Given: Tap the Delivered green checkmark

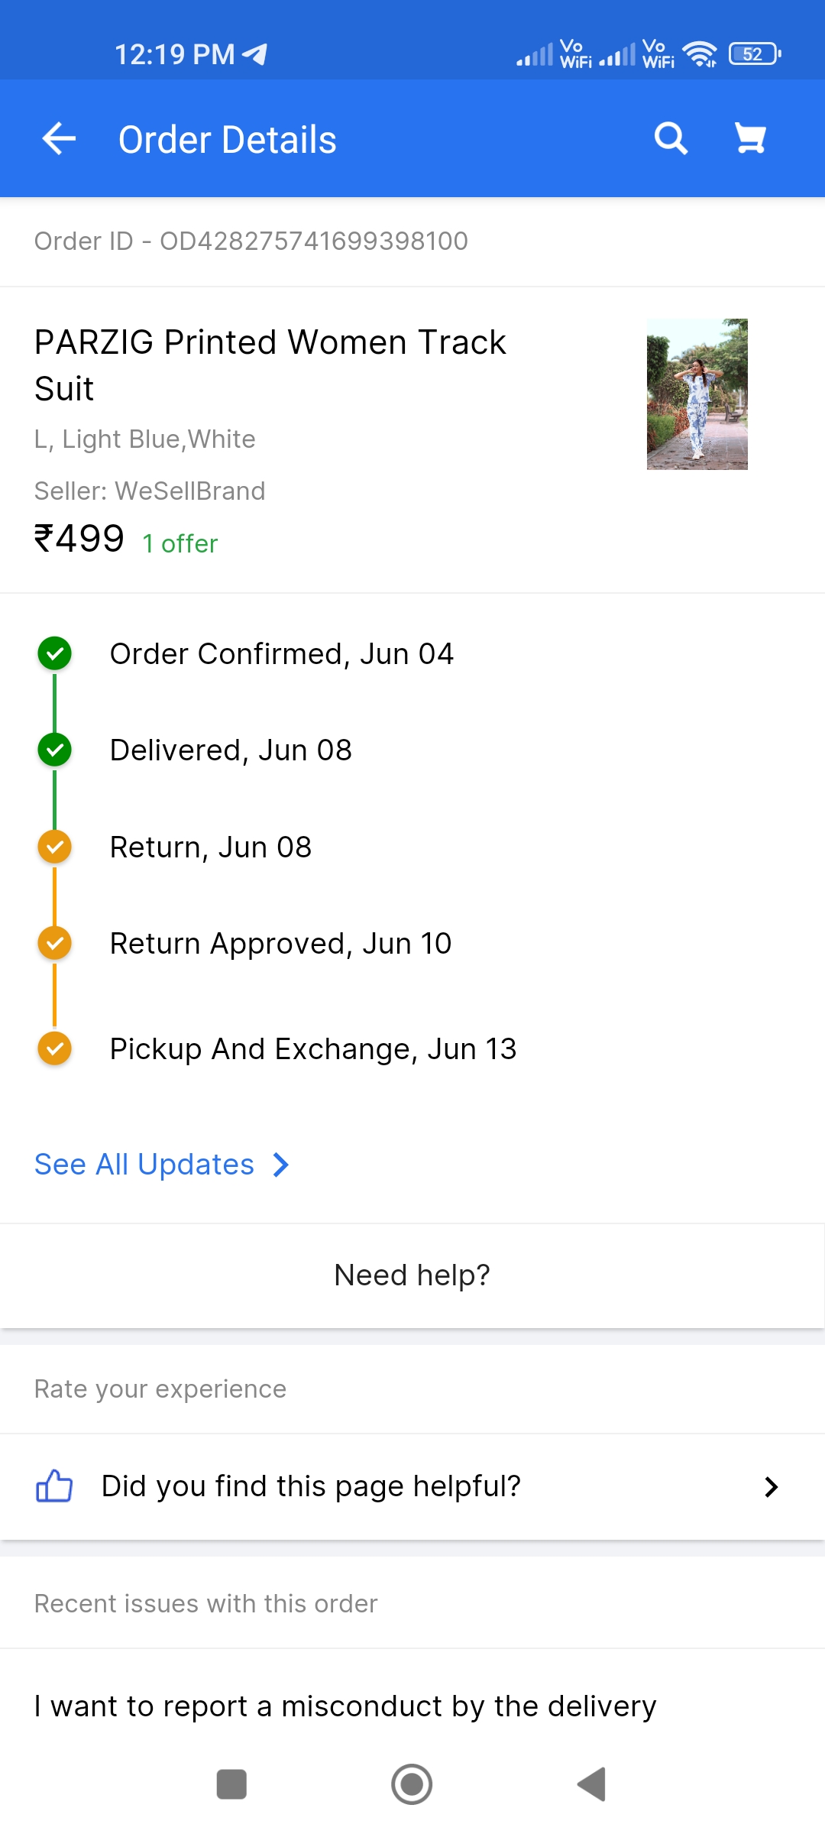Looking at the screenshot, I should pos(55,750).
